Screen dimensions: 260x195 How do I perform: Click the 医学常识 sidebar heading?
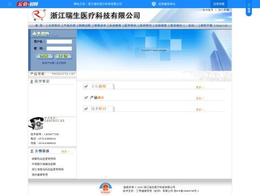pos(42,81)
